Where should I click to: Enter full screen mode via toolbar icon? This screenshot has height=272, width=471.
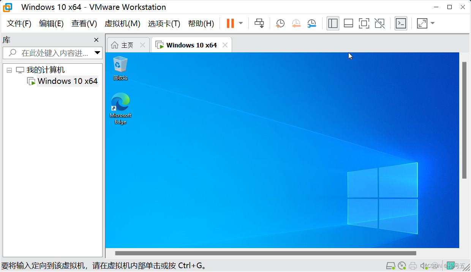364,23
